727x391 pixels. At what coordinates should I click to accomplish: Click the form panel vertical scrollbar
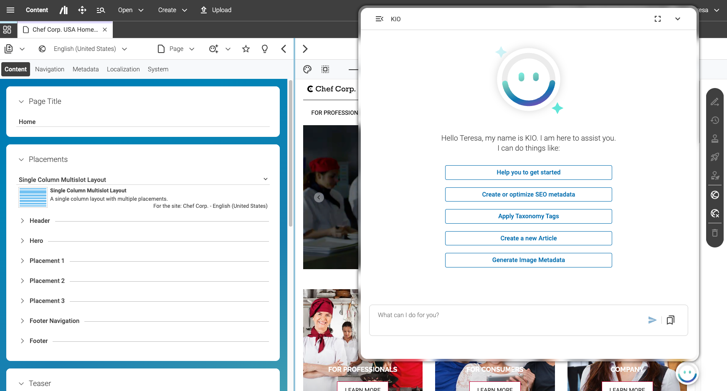click(x=291, y=153)
